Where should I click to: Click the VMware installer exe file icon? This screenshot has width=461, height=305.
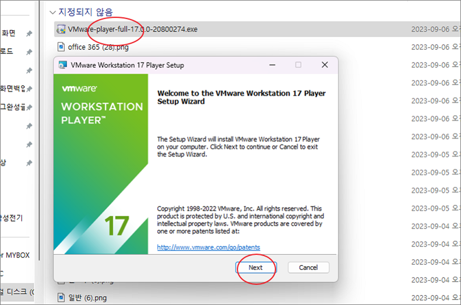[x=61, y=30]
